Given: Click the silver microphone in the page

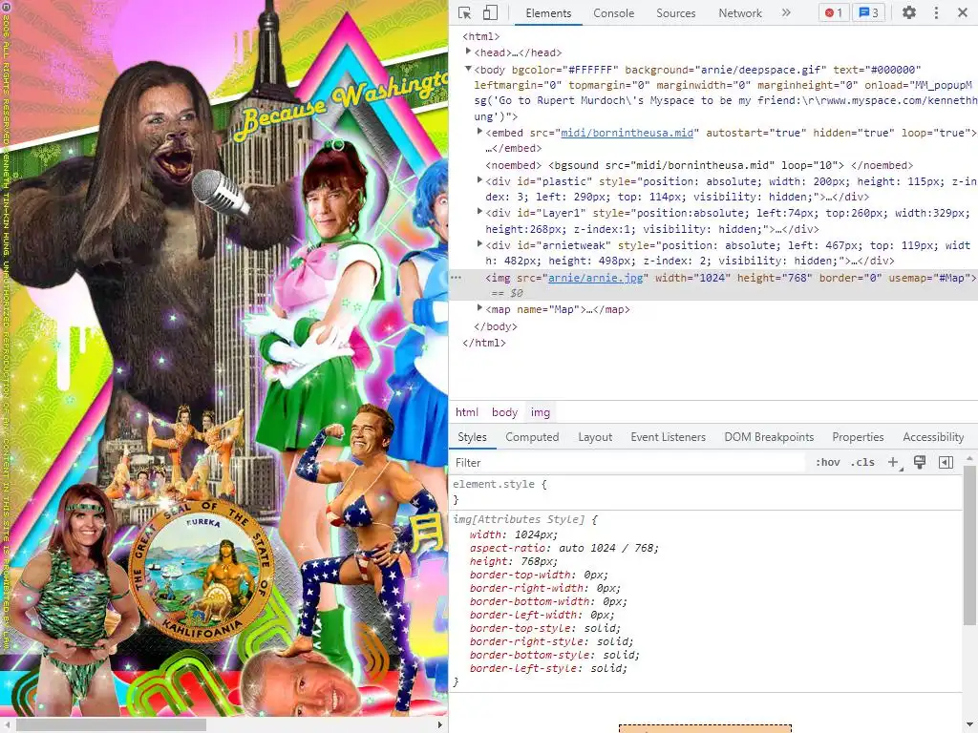Looking at the screenshot, I should point(219,192).
